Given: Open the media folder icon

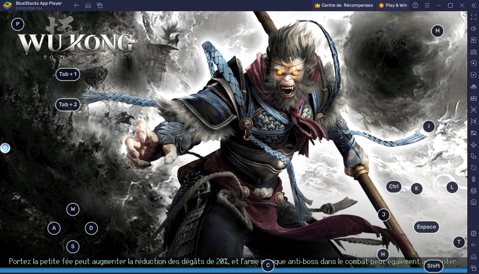Looking at the screenshot, I should (x=473, y=133).
